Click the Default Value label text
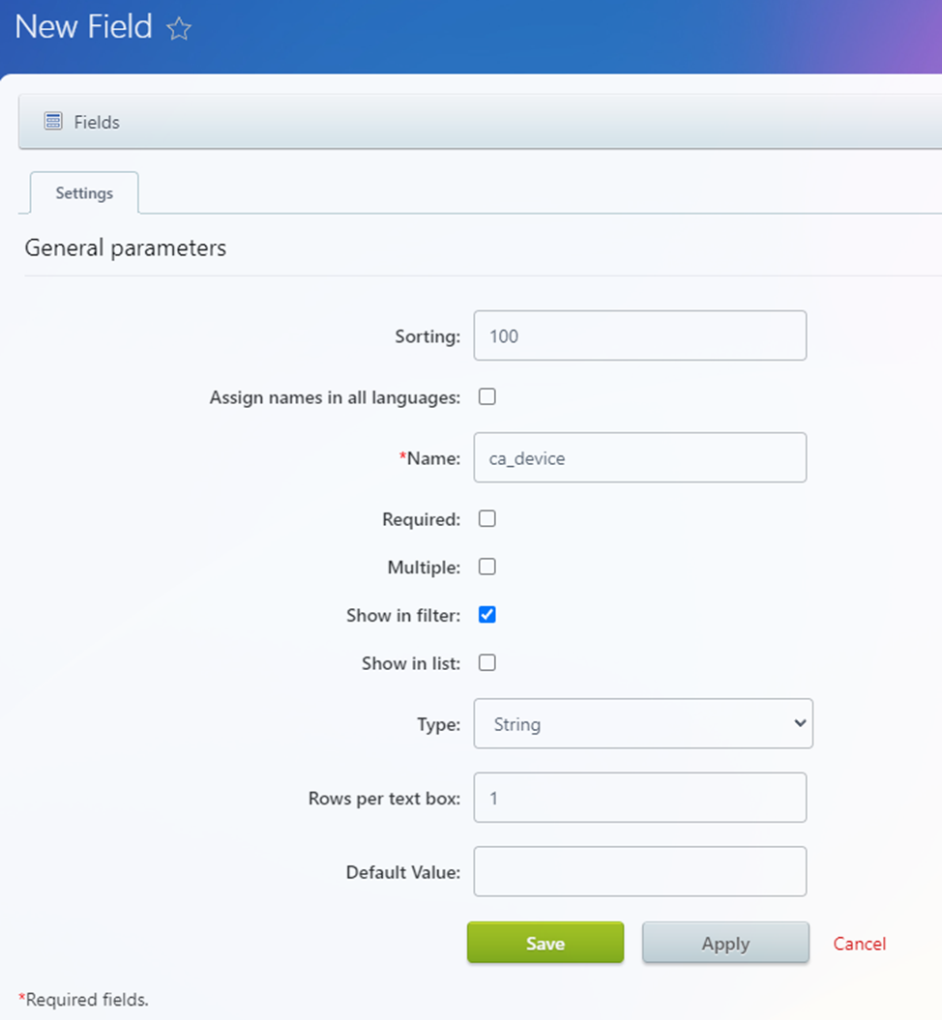This screenshot has width=942, height=1020. (x=403, y=873)
